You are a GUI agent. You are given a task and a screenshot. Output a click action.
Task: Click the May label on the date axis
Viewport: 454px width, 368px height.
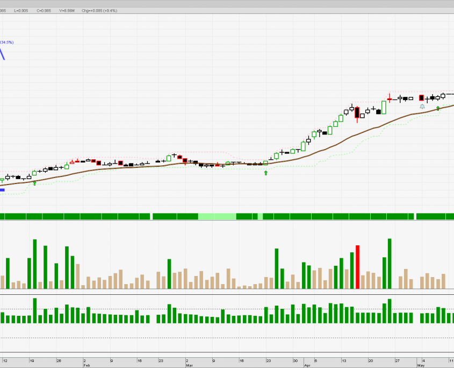pyautogui.click(x=422, y=365)
